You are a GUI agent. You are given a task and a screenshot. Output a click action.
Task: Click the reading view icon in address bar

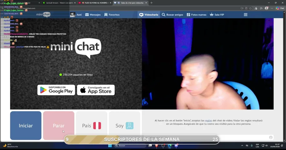pyautogui.click(x=246, y=8)
